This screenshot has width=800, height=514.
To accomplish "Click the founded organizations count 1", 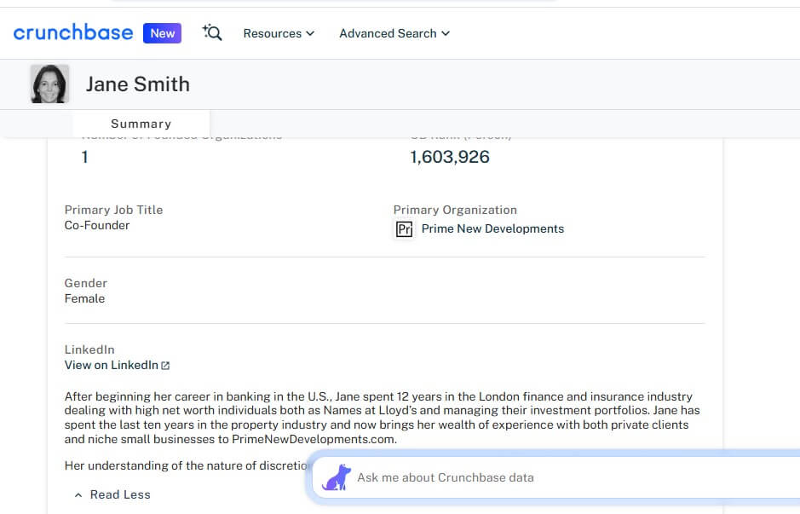I will [x=84, y=157].
